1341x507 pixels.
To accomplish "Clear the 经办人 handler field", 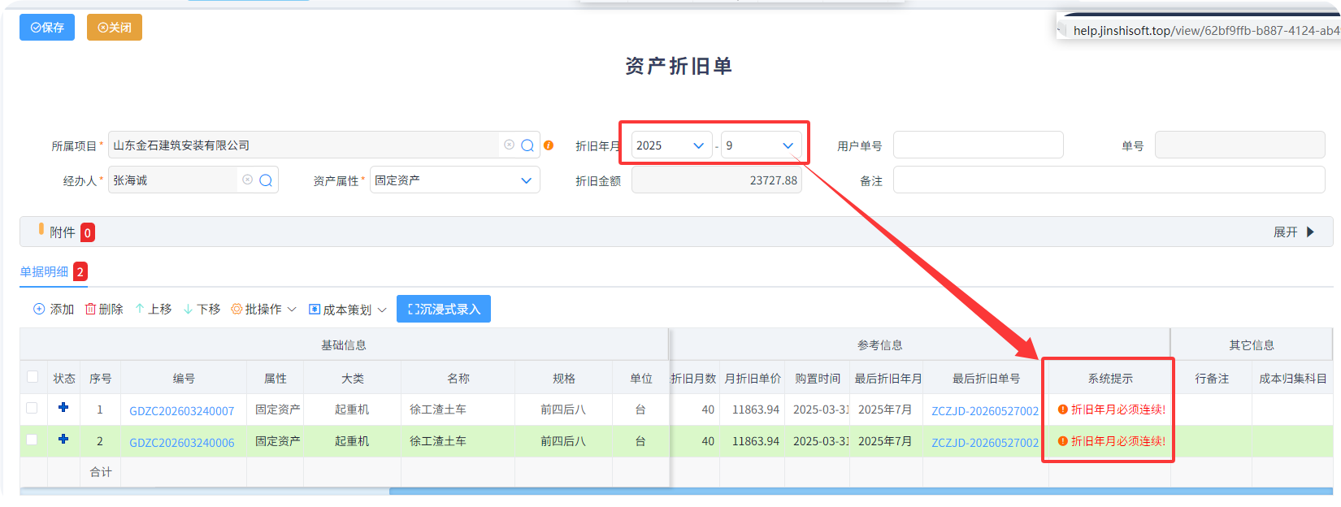I will tap(247, 180).
